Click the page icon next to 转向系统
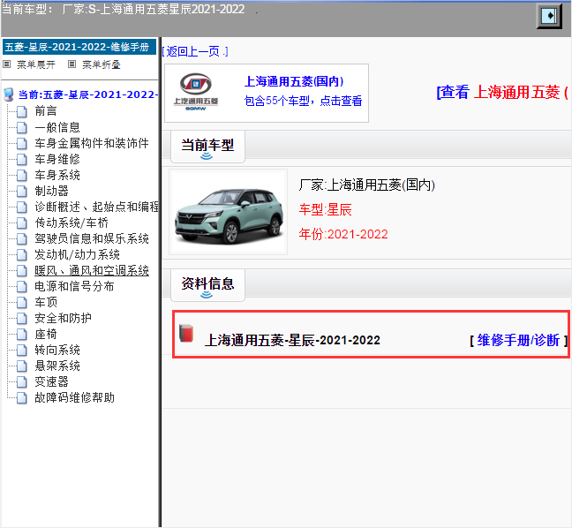The width and height of the screenshot is (572, 528). 22,351
